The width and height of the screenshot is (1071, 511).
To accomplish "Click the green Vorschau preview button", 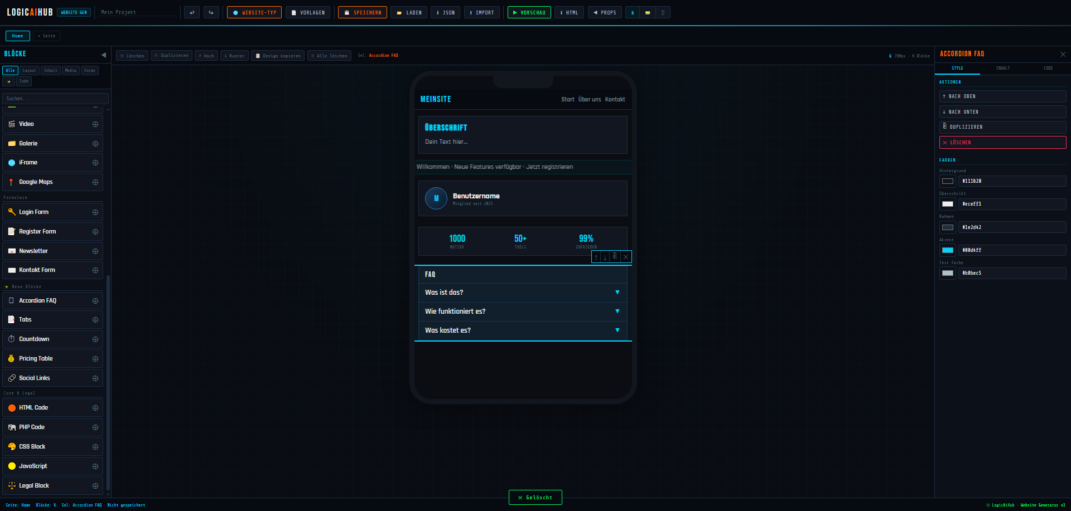I will pyautogui.click(x=529, y=12).
